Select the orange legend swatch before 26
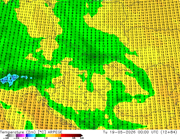180x139 pixels. pos(60,135)
